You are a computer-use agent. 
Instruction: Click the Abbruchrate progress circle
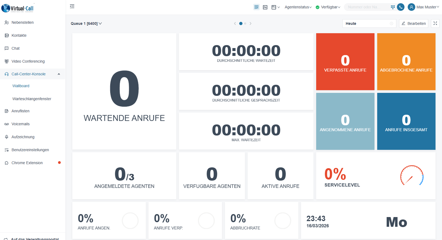click(283, 221)
